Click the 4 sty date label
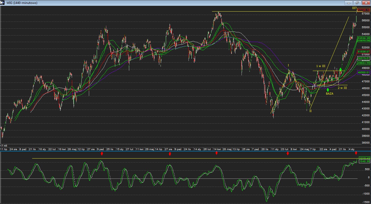Image resolution: width=371 pixels, height=204 pixels. tap(352, 149)
